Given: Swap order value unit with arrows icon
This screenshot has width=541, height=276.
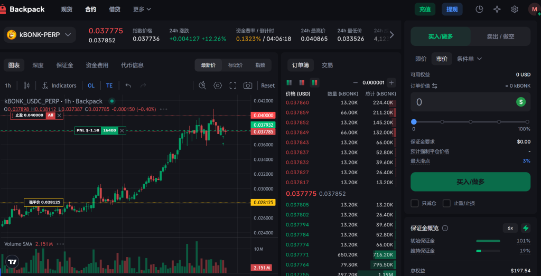Looking at the screenshot, I should (435, 85).
